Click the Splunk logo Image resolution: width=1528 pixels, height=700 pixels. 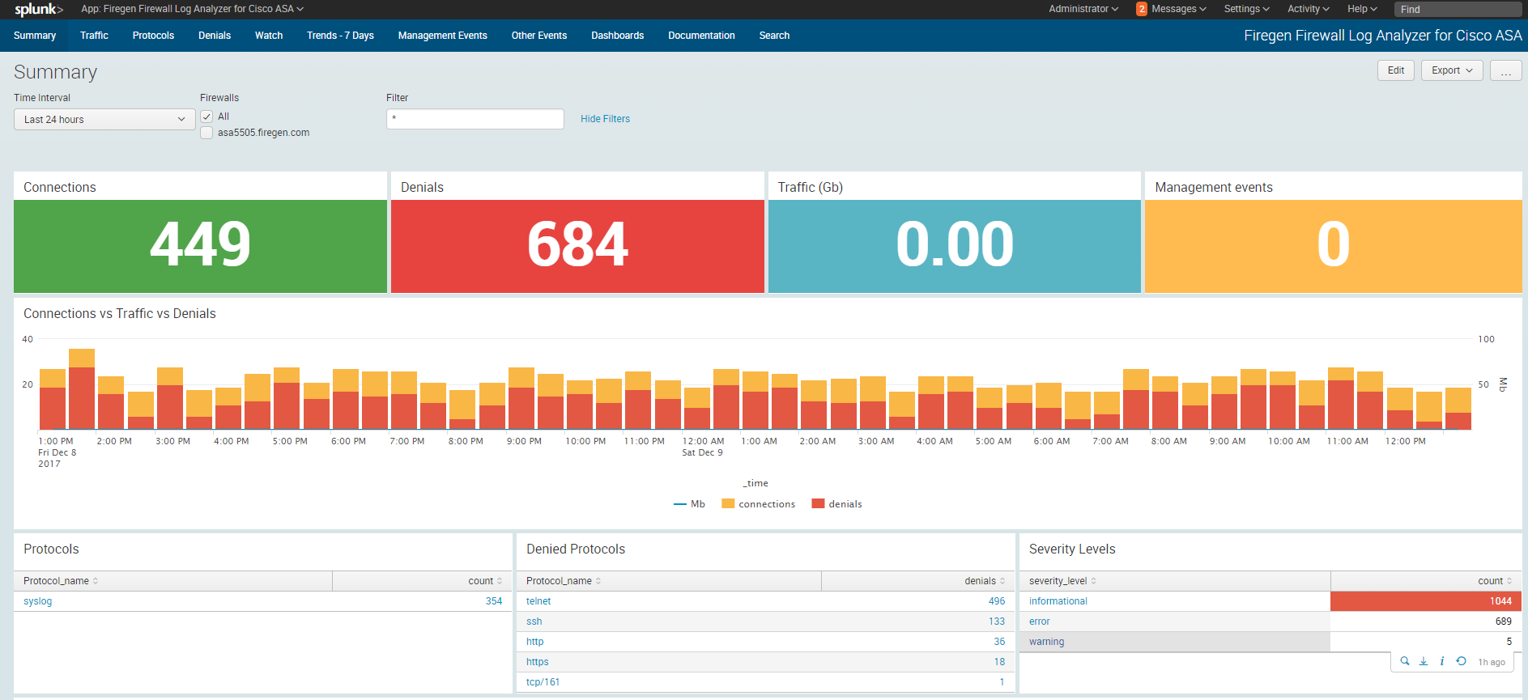tap(38, 9)
